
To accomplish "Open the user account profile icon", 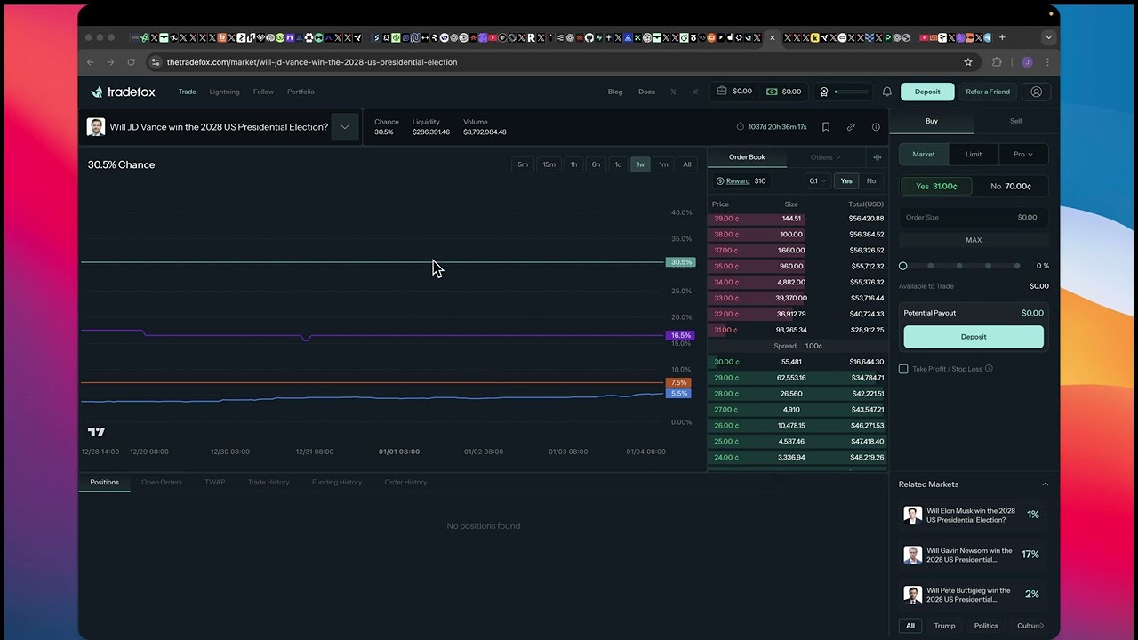I will [x=1036, y=92].
